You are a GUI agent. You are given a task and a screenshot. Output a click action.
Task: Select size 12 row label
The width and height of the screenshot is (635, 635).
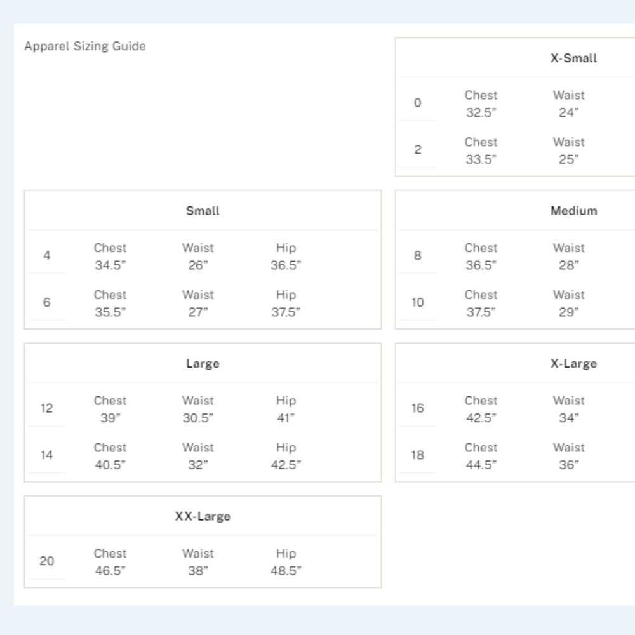(x=46, y=408)
